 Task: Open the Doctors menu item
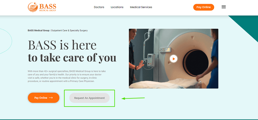[99, 7]
